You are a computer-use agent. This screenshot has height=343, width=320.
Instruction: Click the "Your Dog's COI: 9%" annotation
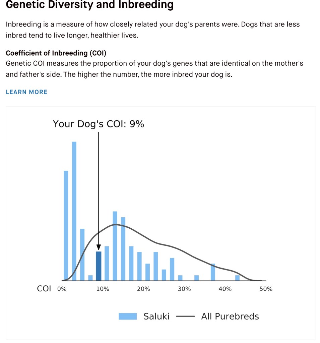pyautogui.click(x=99, y=124)
